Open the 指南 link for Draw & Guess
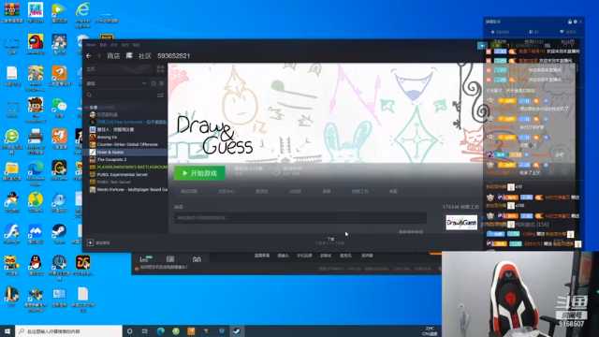The height and width of the screenshot is (337, 599). tap(327, 191)
